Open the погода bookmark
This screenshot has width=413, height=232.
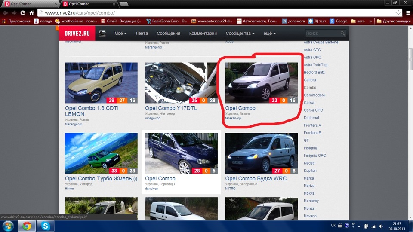pyautogui.click(x=43, y=21)
